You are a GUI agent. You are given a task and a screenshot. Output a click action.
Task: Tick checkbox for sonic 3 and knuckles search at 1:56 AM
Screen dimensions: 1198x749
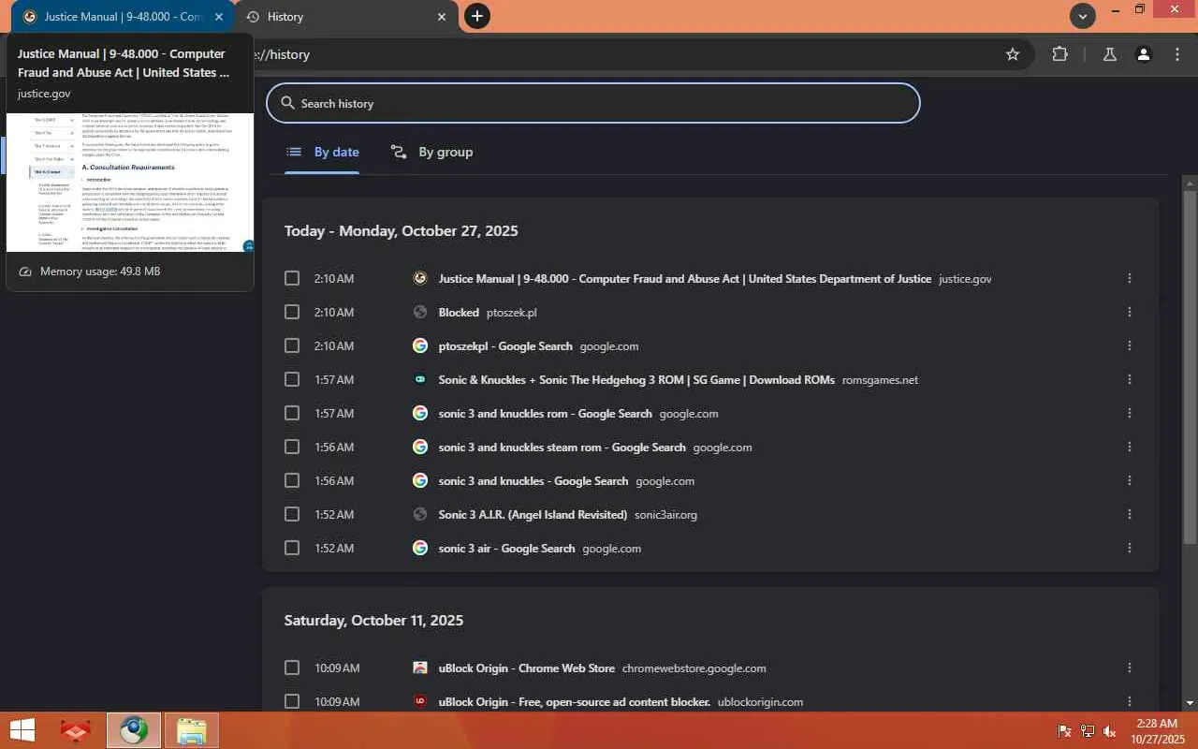(292, 480)
